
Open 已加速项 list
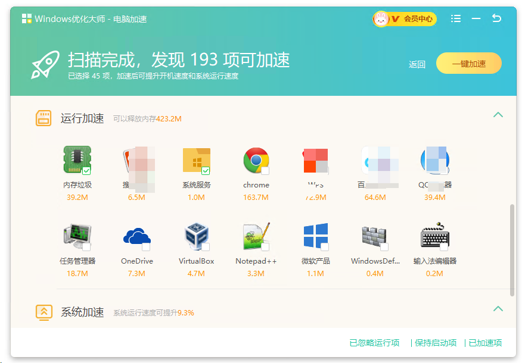coord(485,343)
